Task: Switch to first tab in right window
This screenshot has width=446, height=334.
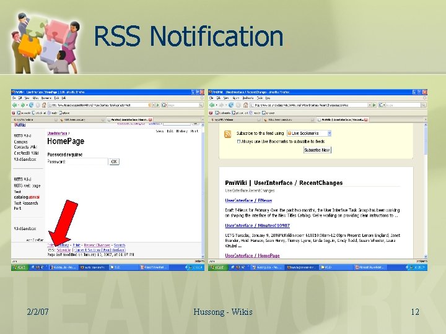Action: tap(235, 119)
